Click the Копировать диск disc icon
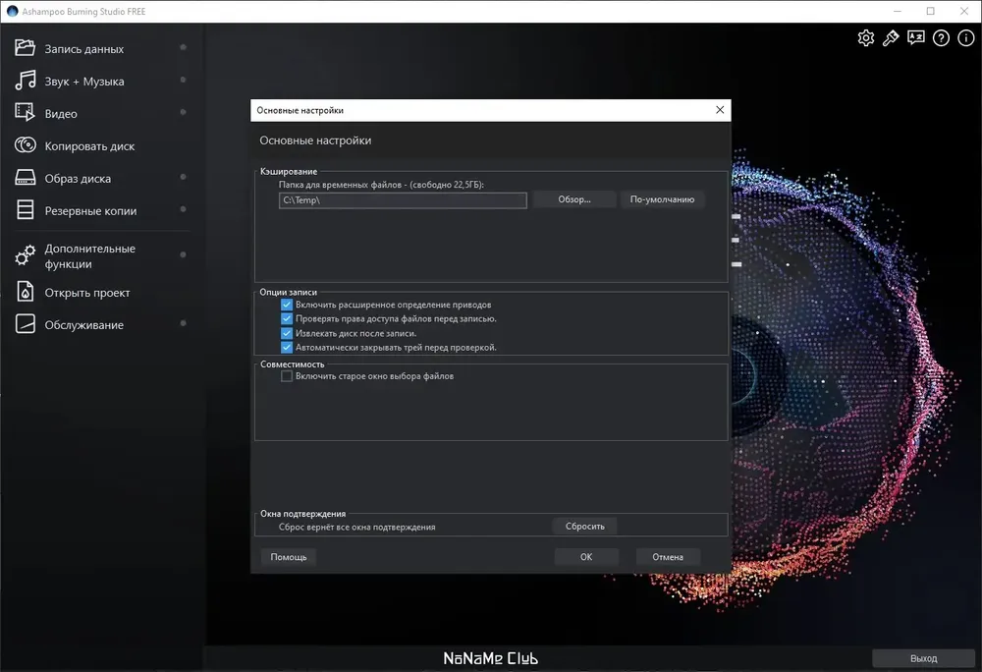The image size is (982, 672). [x=26, y=145]
